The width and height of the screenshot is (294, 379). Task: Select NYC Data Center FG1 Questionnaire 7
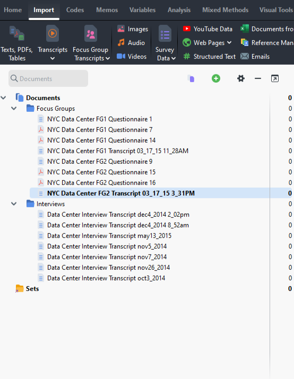point(100,130)
